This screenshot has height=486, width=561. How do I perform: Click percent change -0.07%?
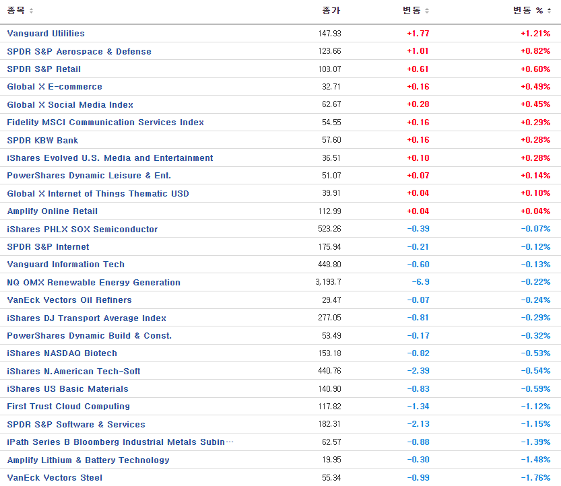click(x=535, y=229)
